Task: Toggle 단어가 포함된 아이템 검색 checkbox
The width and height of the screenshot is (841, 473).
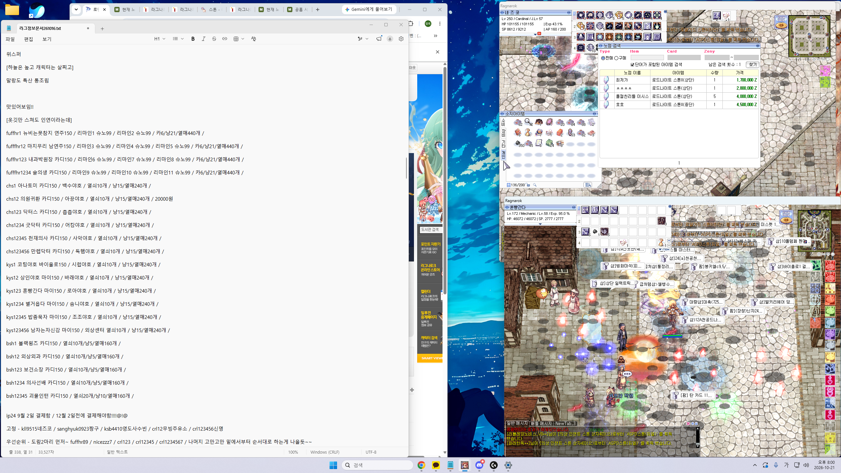Action: click(x=632, y=65)
